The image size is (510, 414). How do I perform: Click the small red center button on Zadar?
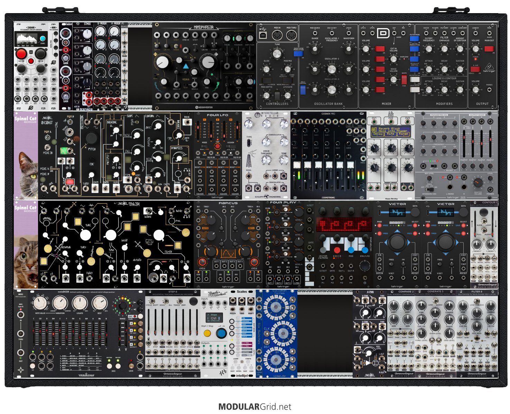point(31,61)
